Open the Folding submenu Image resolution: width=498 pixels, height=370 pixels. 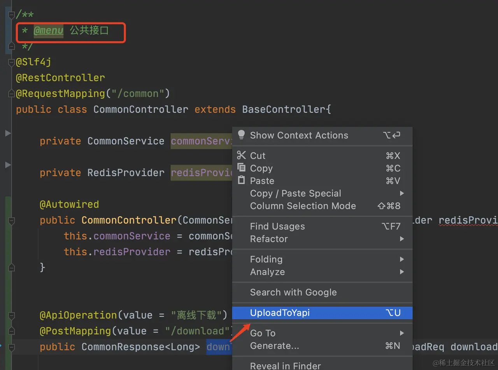pyautogui.click(x=322, y=259)
